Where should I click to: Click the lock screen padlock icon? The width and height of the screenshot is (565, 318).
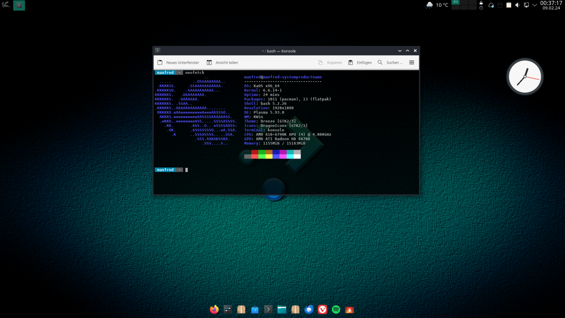click(x=481, y=3)
